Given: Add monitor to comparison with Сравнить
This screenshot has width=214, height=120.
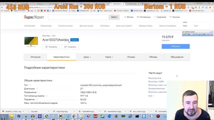Looking at the screenshot, I should [70, 47].
